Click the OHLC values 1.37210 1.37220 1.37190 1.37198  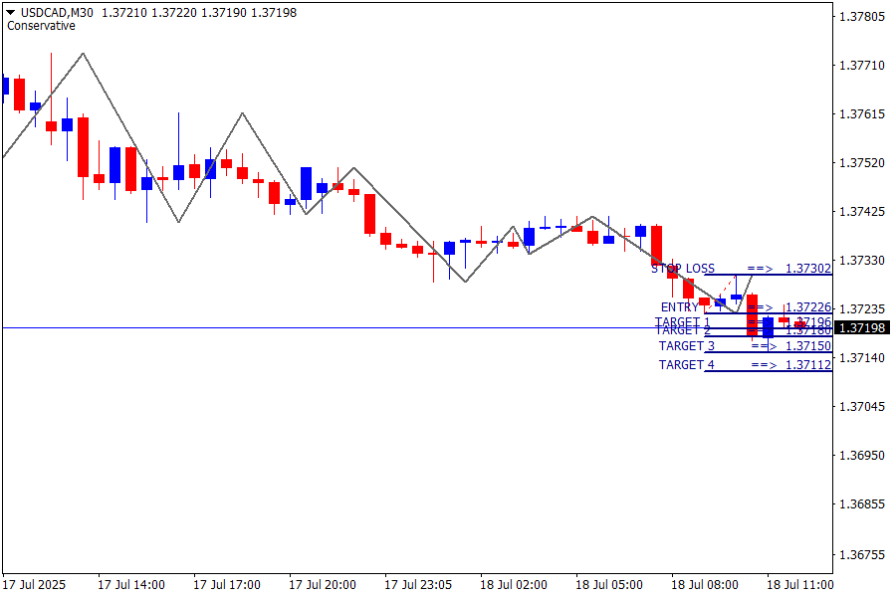(199, 13)
